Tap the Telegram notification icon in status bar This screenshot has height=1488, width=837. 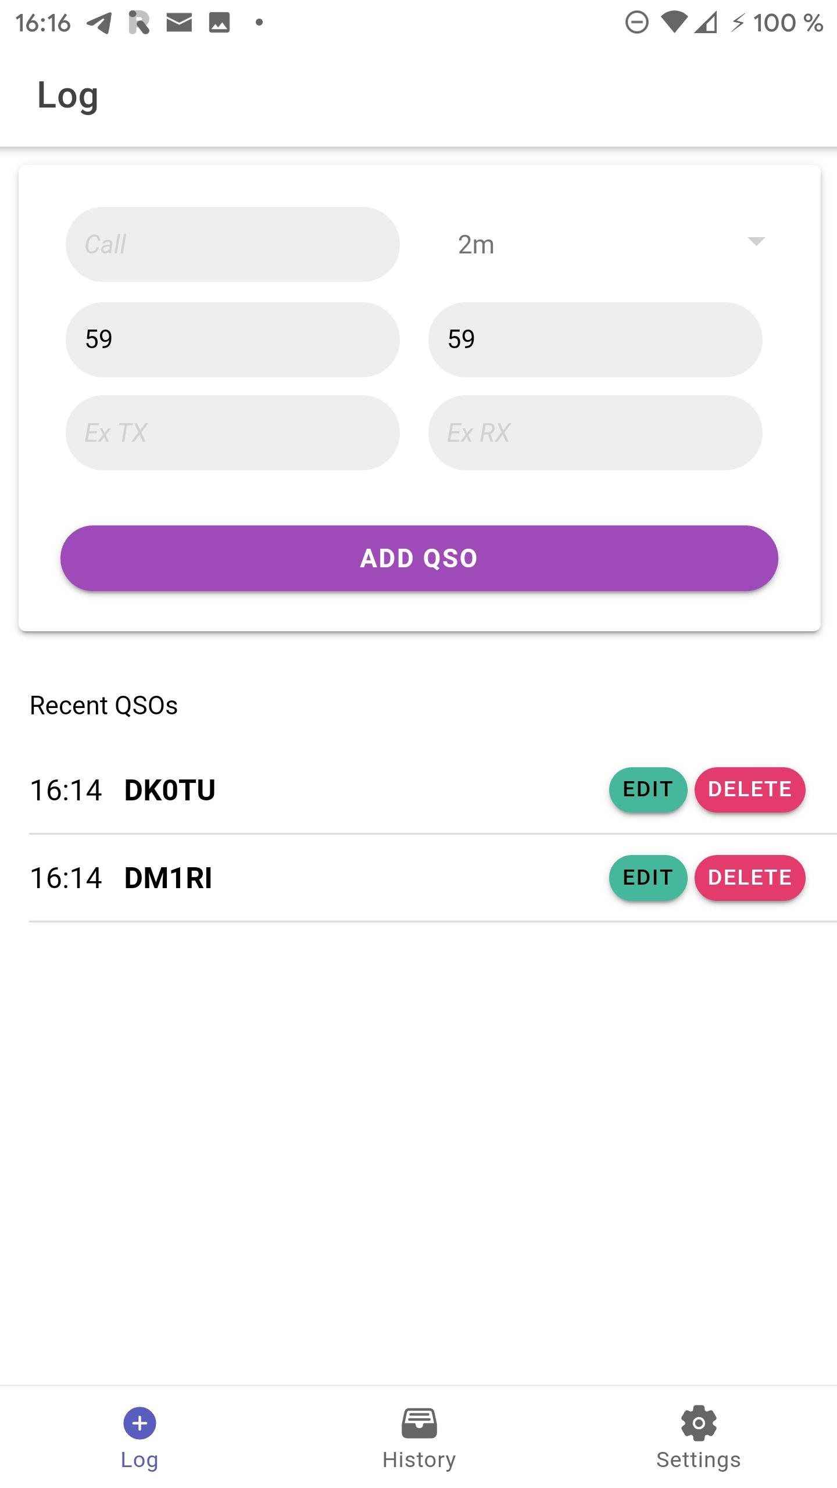[99, 23]
